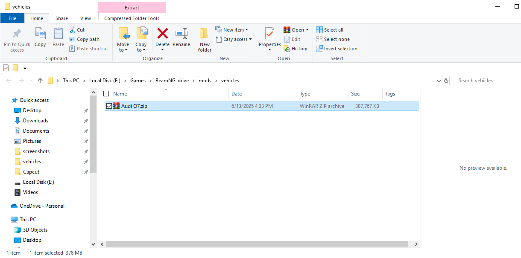Expand the Move to dropdown arrow
Viewport: 521px width, 258px height.
[x=126, y=50]
